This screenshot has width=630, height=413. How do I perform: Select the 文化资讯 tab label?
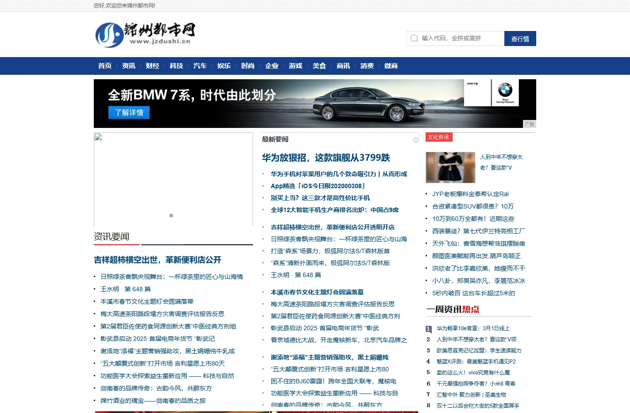438,137
